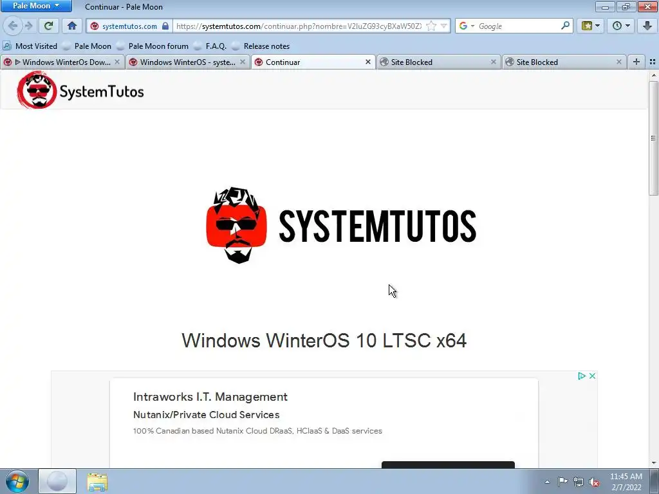
Task: Click the 100% Canadian based Nutanix ad description
Action: (257, 431)
